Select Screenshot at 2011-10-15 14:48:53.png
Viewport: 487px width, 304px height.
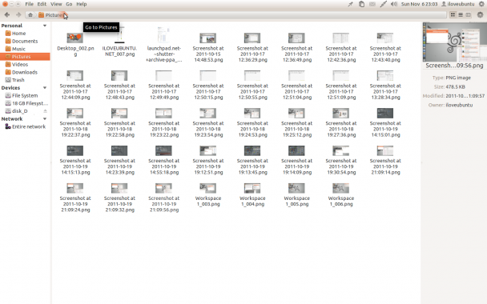click(x=208, y=47)
